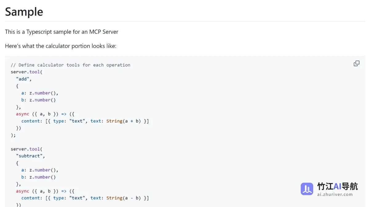The height and width of the screenshot is (207, 369).
Task: Click String(a + b) in the add tool
Action: (124, 121)
